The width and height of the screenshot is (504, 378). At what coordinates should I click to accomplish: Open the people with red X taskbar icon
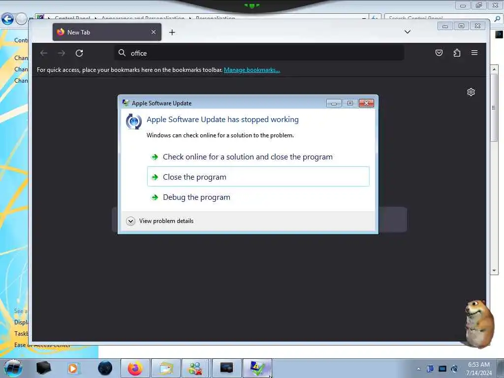195,368
